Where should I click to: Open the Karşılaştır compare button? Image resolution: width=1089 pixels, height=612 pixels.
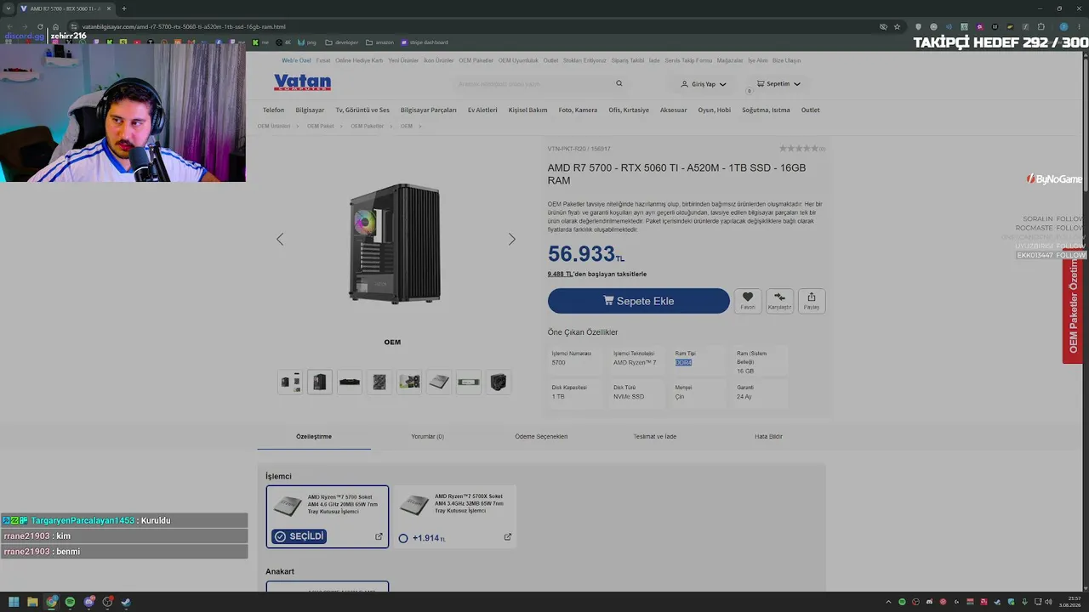coord(779,301)
